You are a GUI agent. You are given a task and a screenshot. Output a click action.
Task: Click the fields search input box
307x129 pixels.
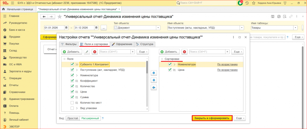115,52
